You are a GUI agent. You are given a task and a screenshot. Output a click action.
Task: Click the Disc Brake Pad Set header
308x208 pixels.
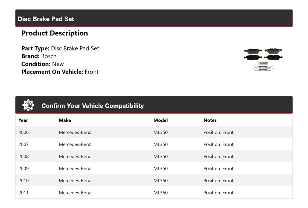coord(46,19)
